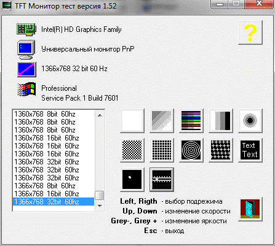Open the Text readability test
This screenshot has width=275, height=246.
pyautogui.click(x=250, y=150)
